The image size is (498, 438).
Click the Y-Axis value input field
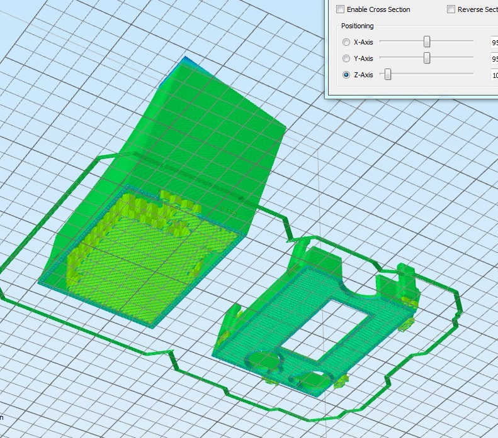[x=494, y=59]
